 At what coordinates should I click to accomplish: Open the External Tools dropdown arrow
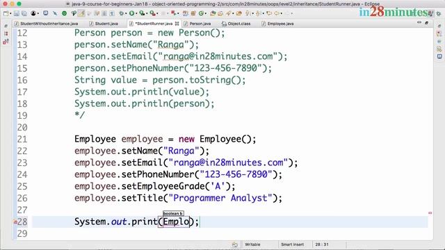point(157,13)
